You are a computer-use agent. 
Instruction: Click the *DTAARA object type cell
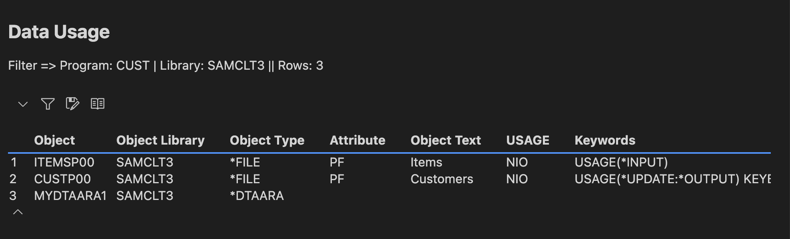click(257, 196)
